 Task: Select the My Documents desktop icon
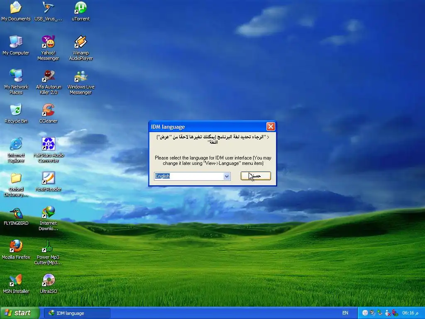tap(16, 11)
